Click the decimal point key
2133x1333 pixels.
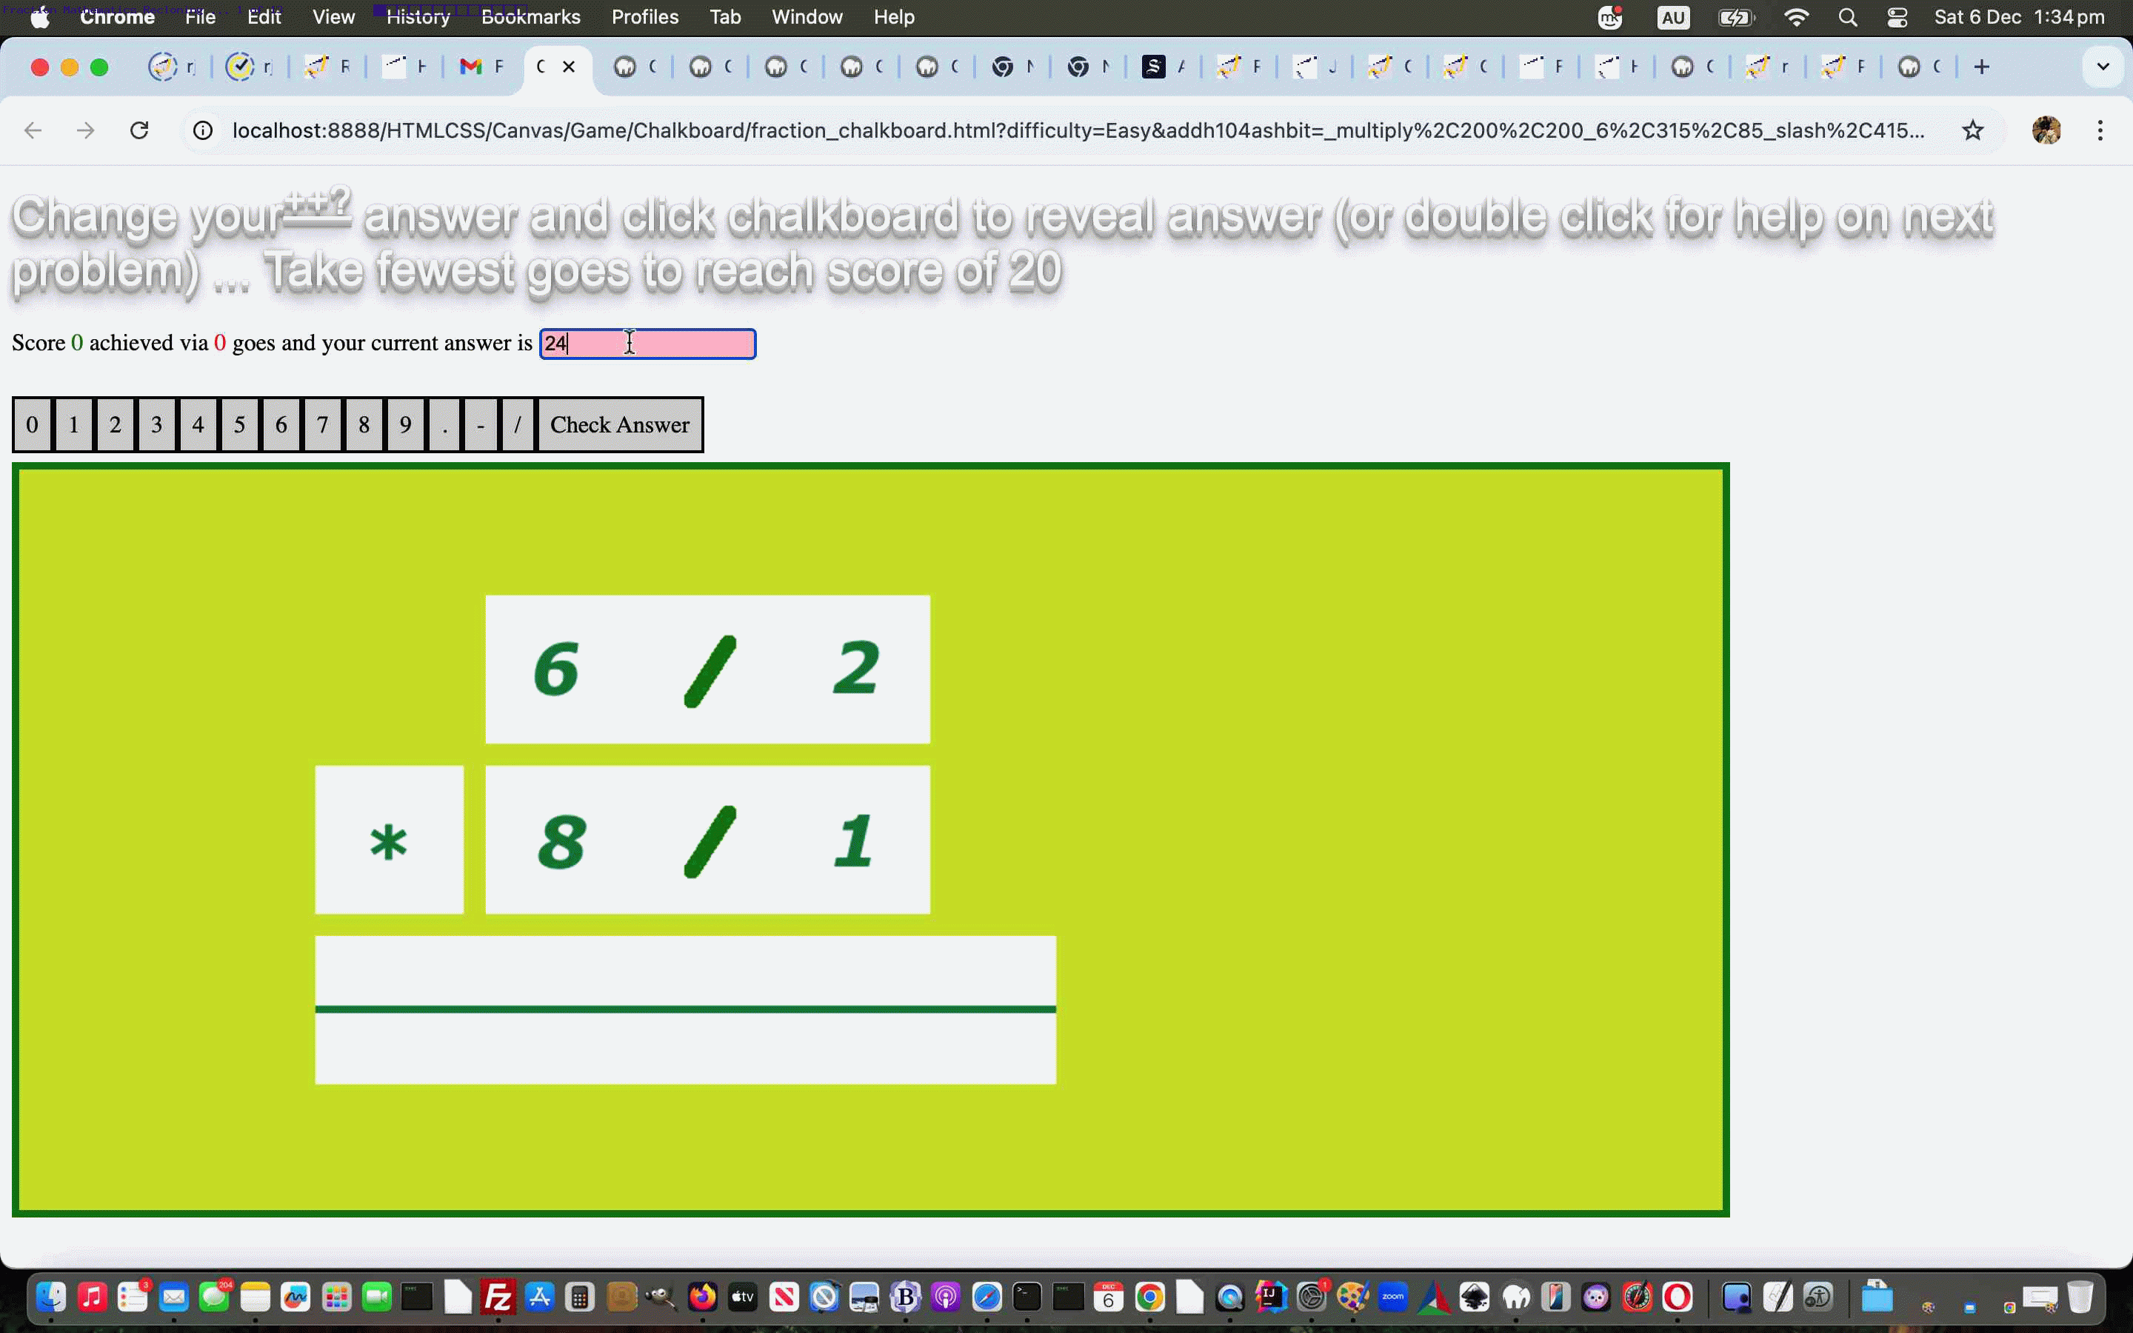[x=444, y=424]
